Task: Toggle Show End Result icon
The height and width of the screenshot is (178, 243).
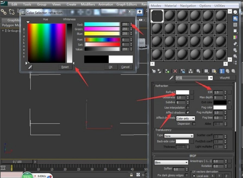Action: [x=222, y=71]
